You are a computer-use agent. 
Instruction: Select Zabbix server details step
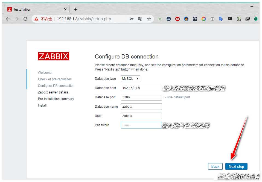click(x=53, y=92)
